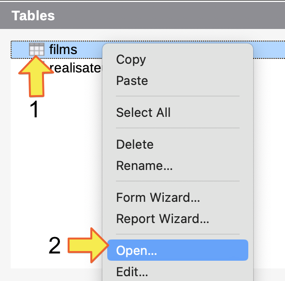Click the Tables panel heading
Image resolution: width=285 pixels, height=281 pixels.
coord(33,15)
